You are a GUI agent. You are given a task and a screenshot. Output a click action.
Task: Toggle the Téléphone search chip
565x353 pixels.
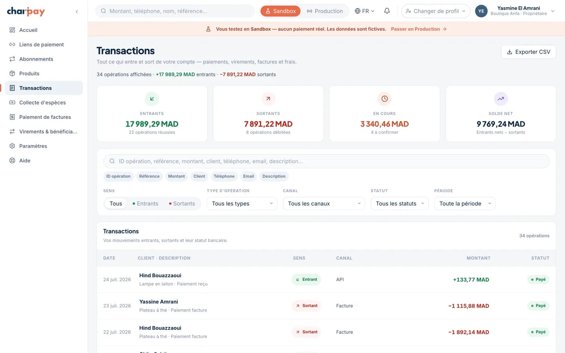point(224,176)
